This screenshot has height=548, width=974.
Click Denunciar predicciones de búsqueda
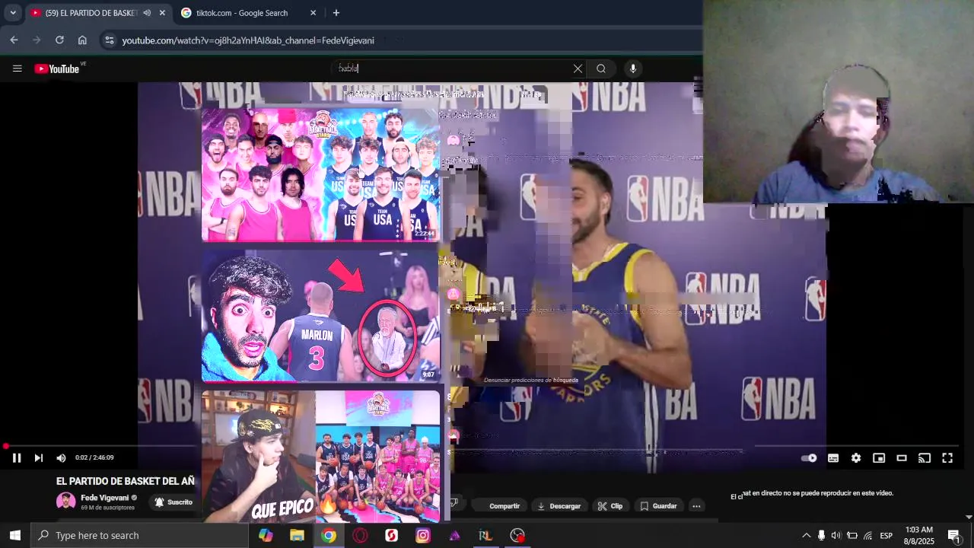pos(531,380)
